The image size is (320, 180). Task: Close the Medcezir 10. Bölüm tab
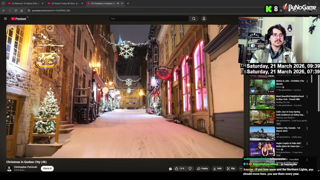point(43,3)
